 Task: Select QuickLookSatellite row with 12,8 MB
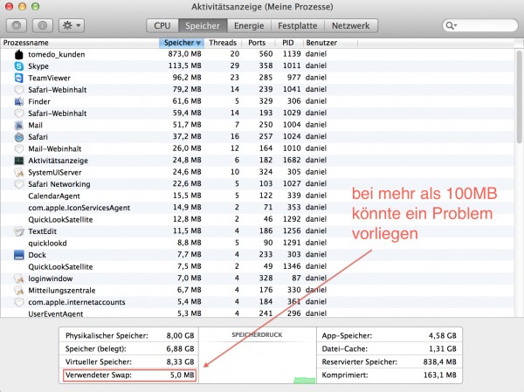[x=258, y=219]
